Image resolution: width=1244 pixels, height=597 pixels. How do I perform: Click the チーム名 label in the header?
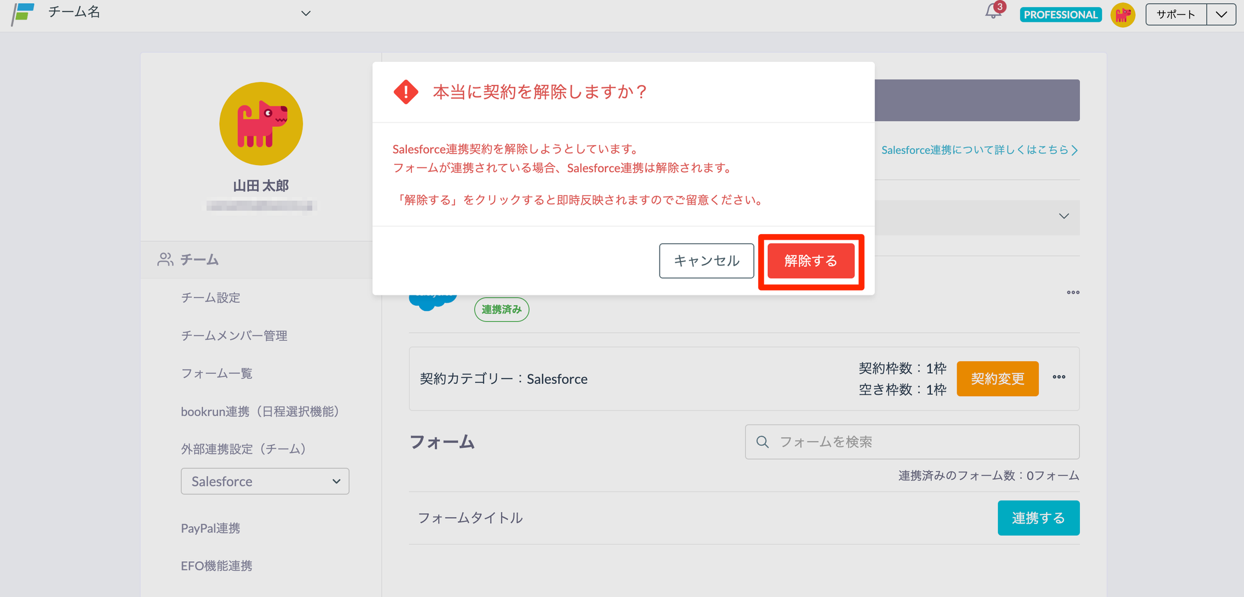coord(74,12)
